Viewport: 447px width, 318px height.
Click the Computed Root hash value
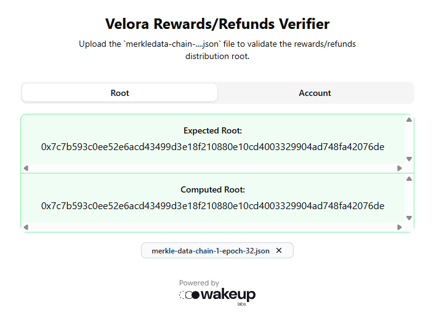tap(212, 206)
